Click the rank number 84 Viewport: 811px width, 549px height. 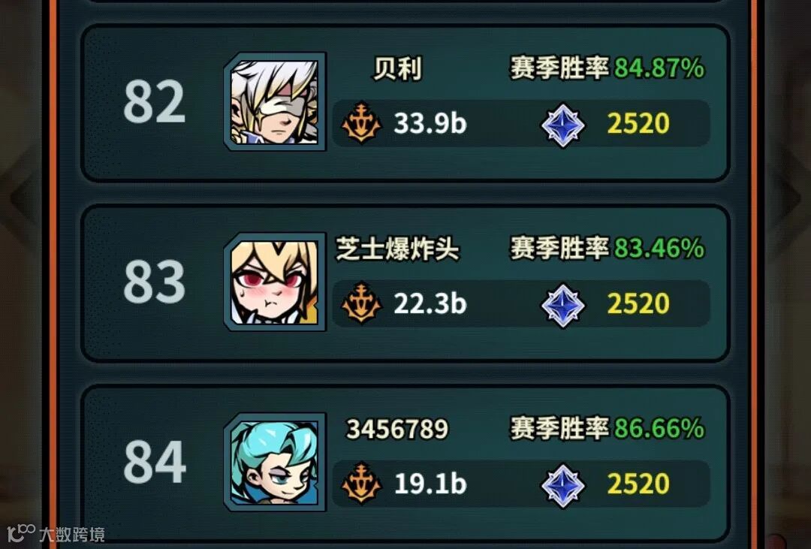[x=155, y=462]
